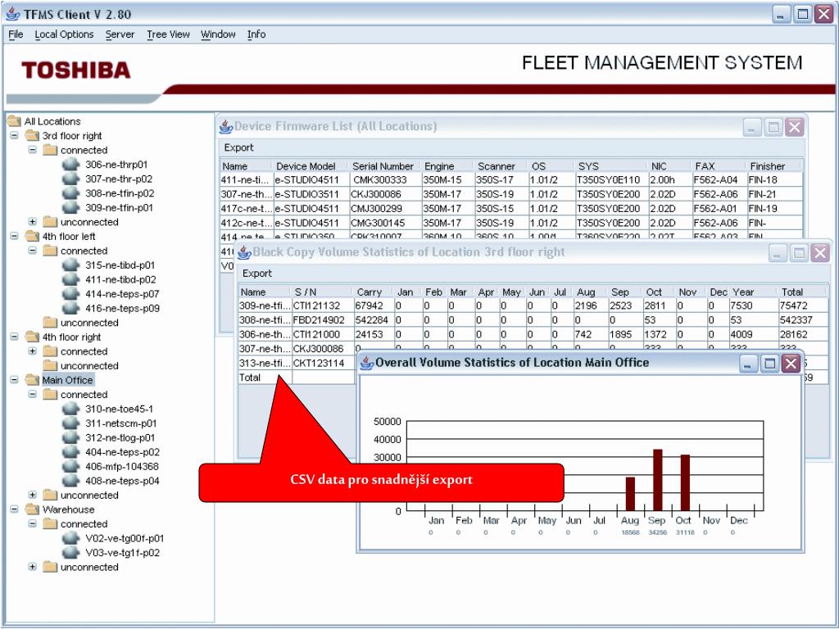Screen dimensions: 839x629
Task: Collapse the 4th floor left node
Action: pos(15,237)
